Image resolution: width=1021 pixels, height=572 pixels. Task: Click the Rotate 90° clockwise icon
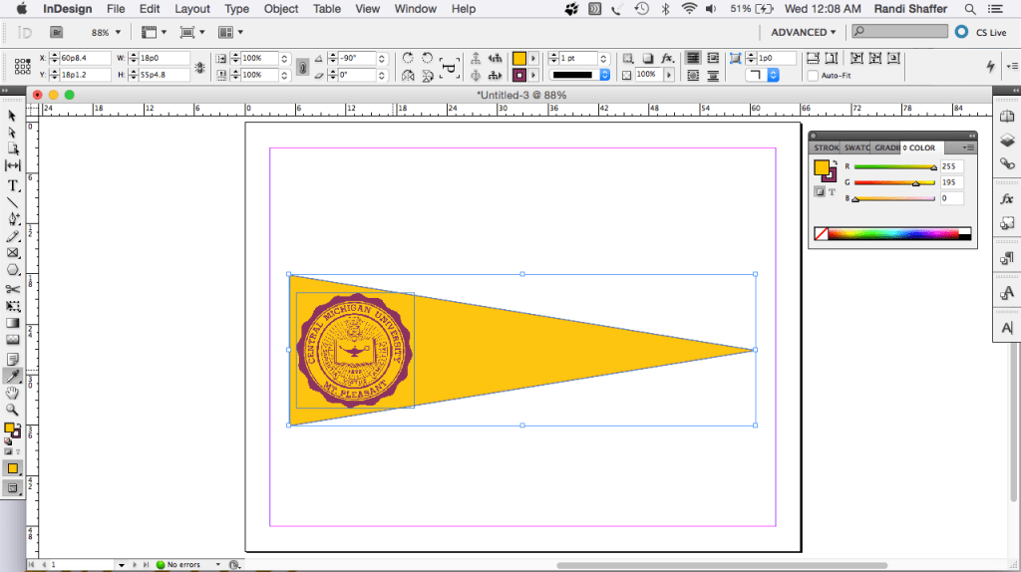coord(408,58)
